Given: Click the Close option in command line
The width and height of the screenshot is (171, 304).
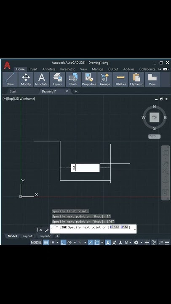Looking at the screenshot, I should 115,227.
